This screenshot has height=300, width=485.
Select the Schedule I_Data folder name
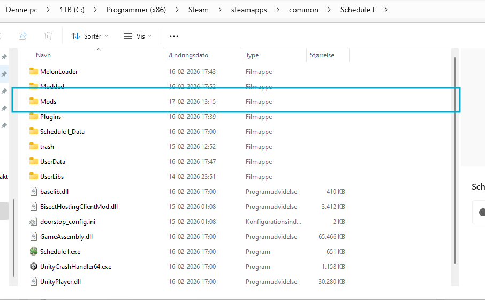62,132
